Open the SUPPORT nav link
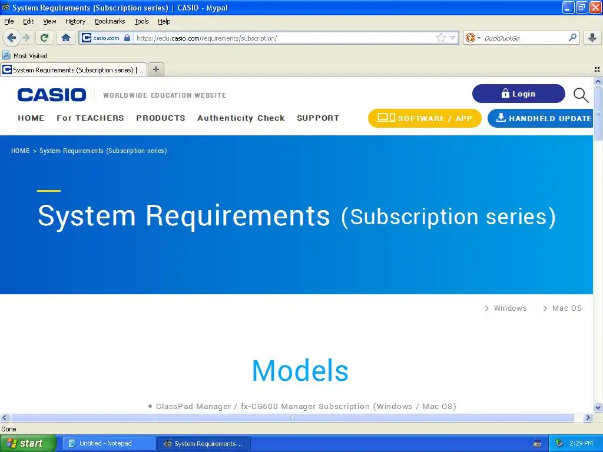 coord(318,118)
